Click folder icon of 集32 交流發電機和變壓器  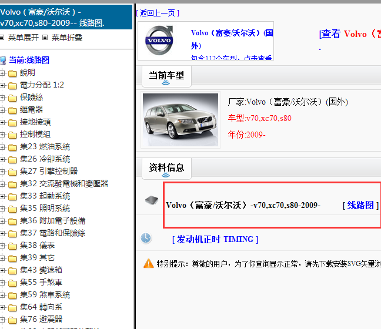point(12,184)
